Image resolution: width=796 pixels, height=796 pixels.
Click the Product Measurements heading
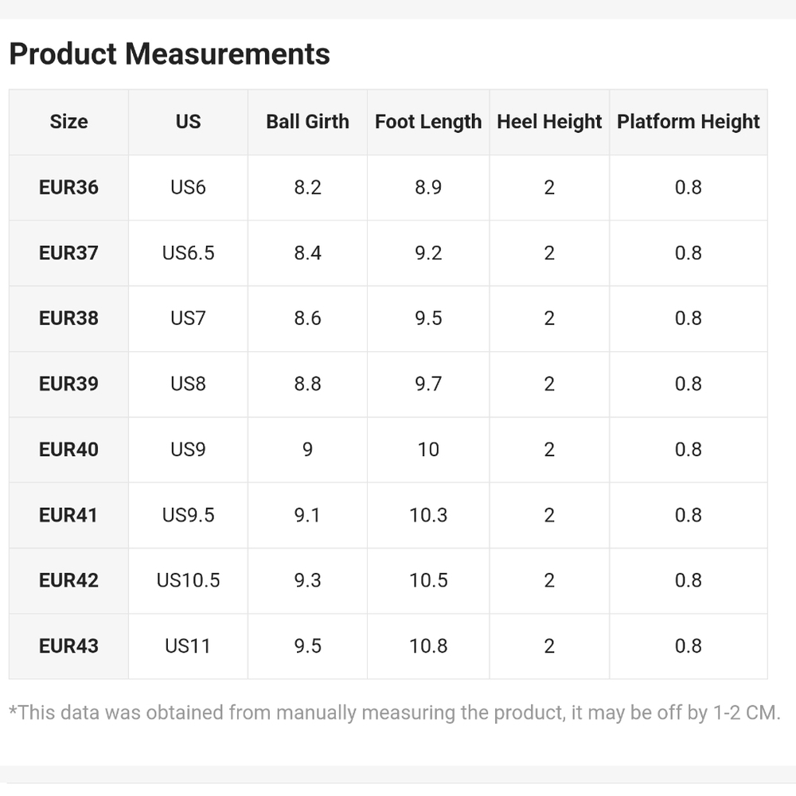(x=170, y=54)
